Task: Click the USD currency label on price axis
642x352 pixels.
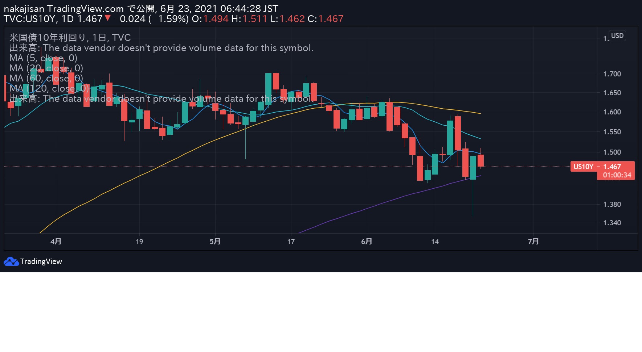Action: [x=617, y=35]
